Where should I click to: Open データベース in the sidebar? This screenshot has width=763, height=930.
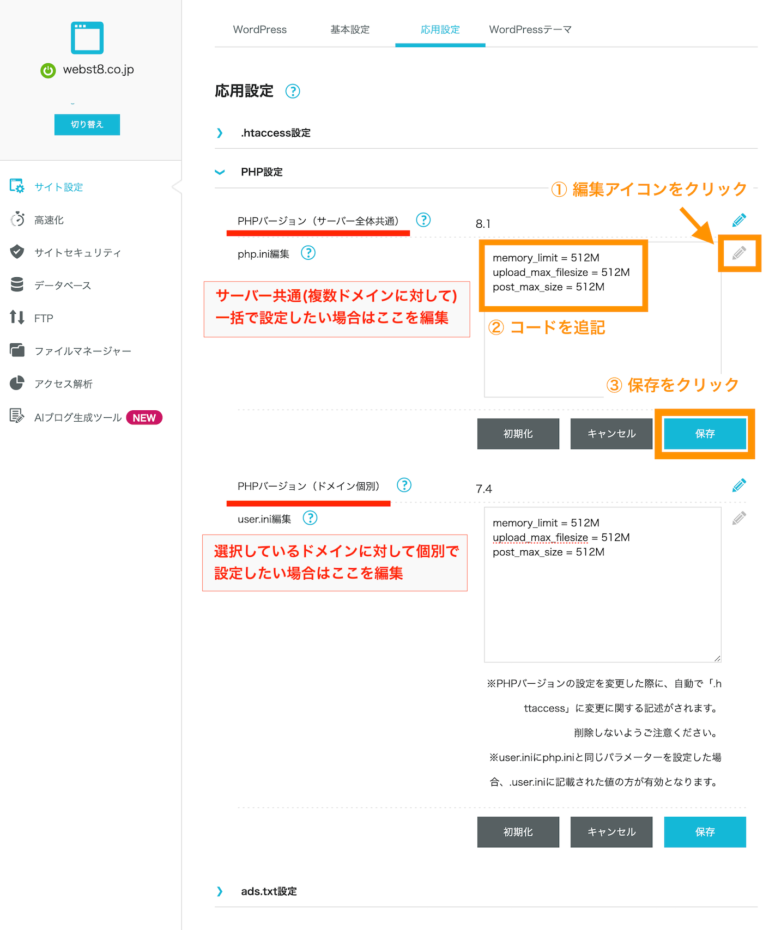[x=63, y=285]
